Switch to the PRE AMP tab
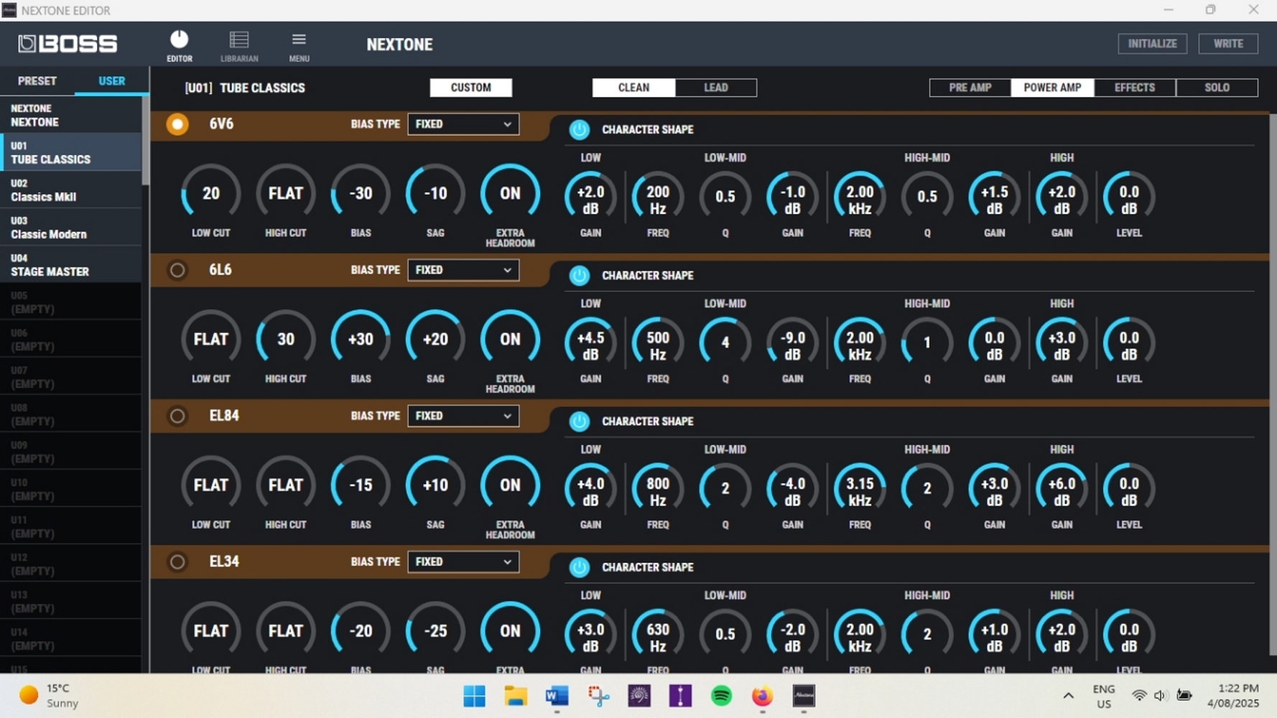This screenshot has width=1277, height=718. point(970,88)
